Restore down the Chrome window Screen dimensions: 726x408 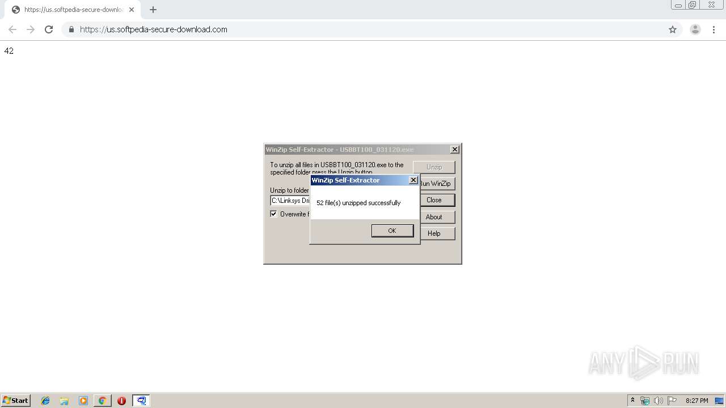[693, 5]
